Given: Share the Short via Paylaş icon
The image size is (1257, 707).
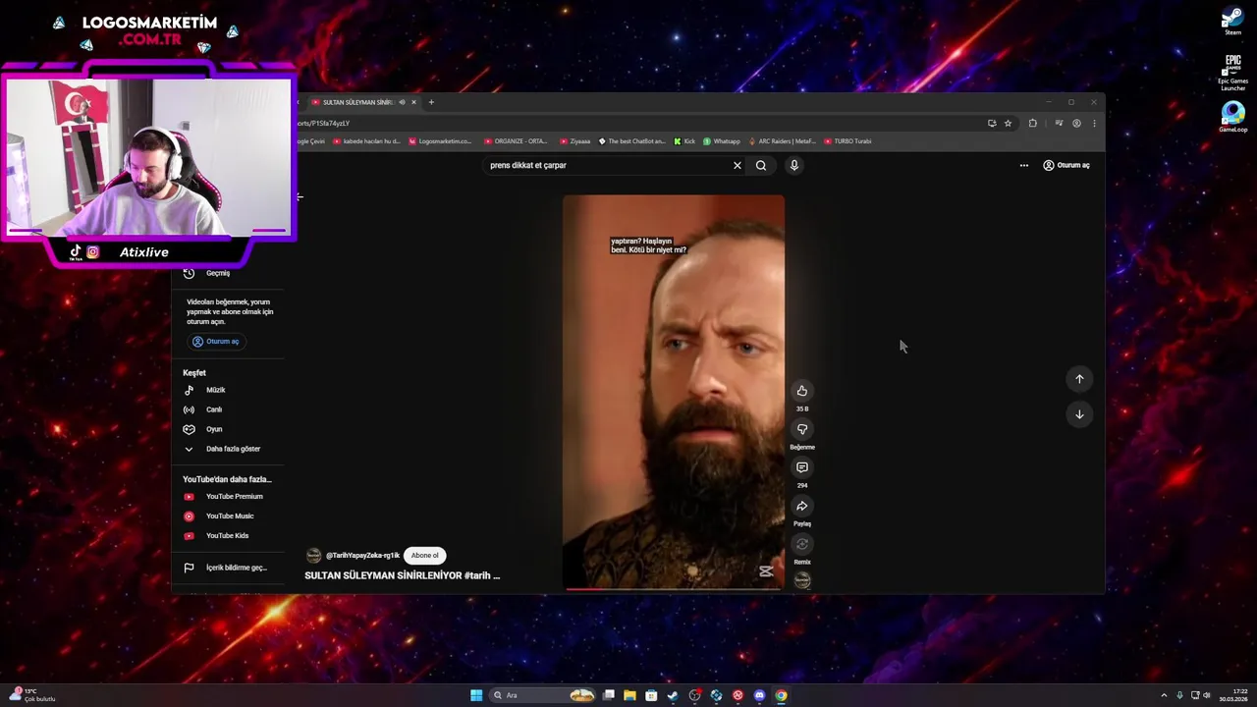Looking at the screenshot, I should [x=802, y=506].
